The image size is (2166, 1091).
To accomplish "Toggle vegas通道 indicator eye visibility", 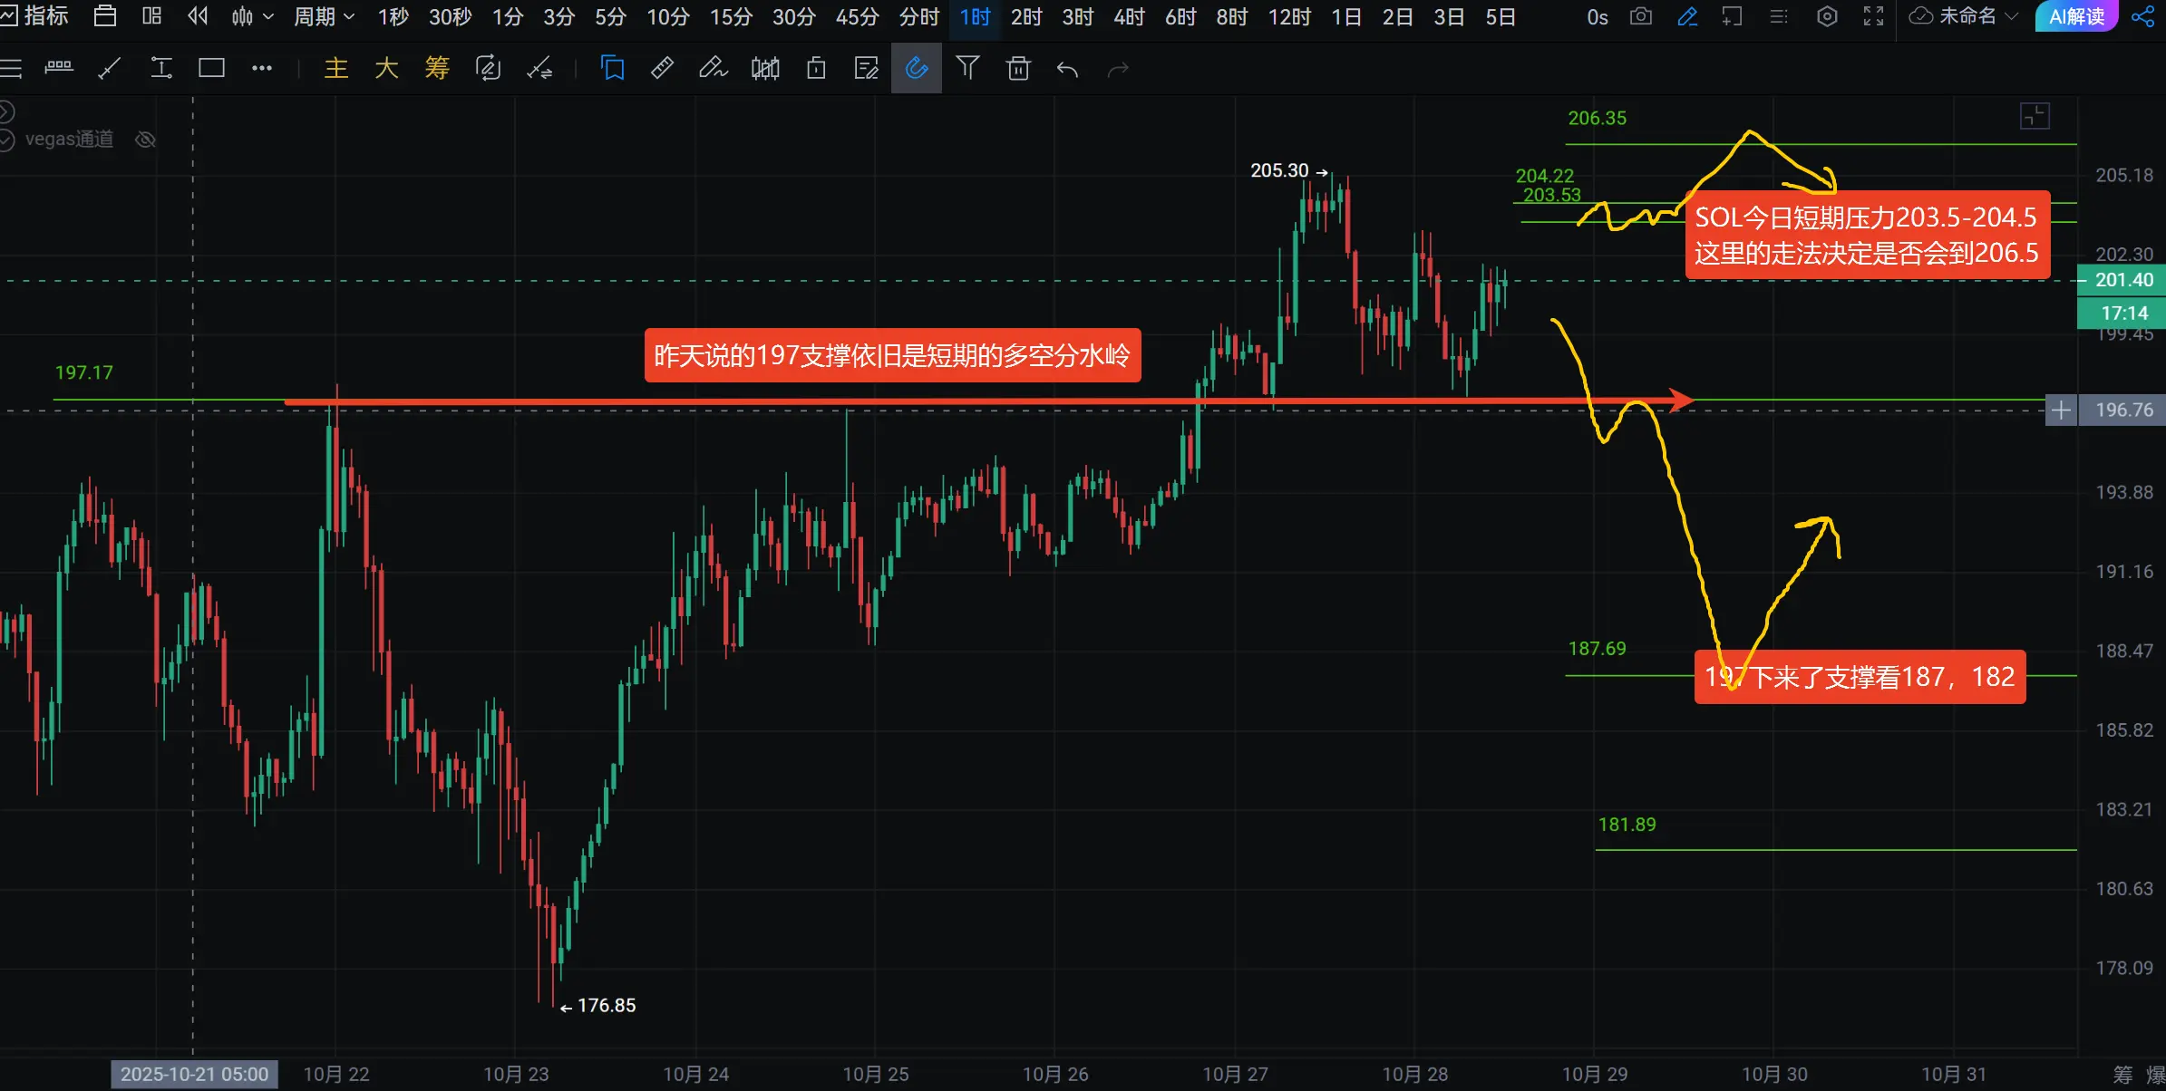I will [145, 140].
